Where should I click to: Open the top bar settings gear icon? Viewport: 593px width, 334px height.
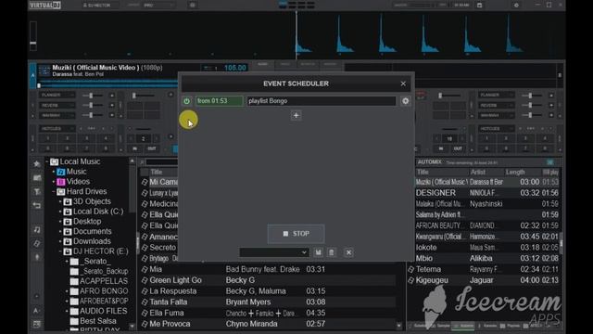(x=516, y=6)
